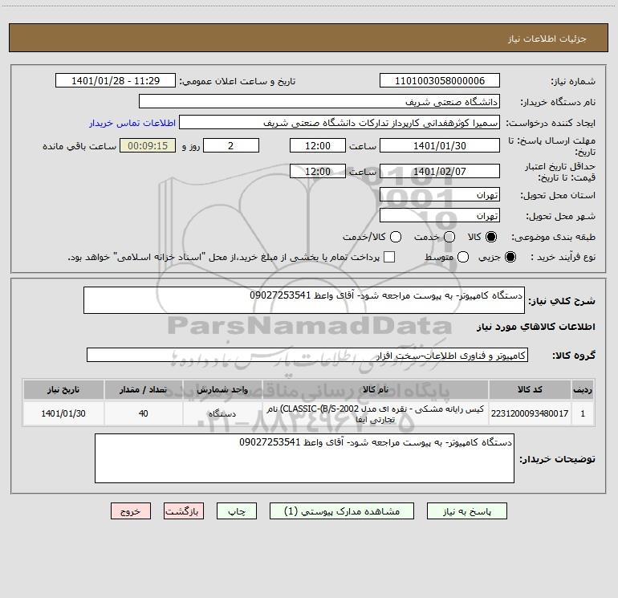
Task: Select the خدمت radio button
Action: coord(449,237)
